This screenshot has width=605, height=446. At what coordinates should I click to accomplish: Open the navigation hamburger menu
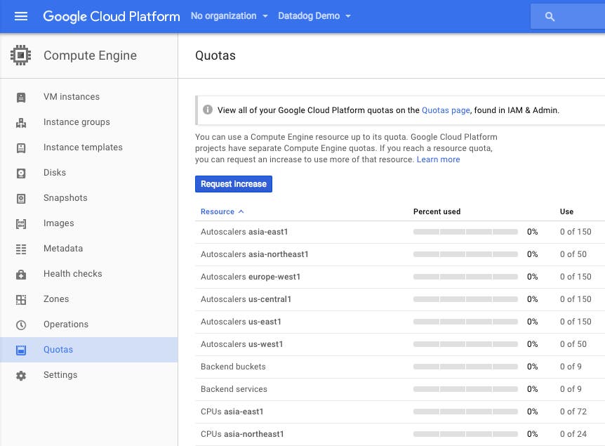20,16
